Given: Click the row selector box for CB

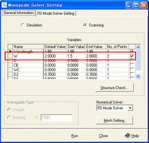Looking at the screenshot, I should coord(10,65).
